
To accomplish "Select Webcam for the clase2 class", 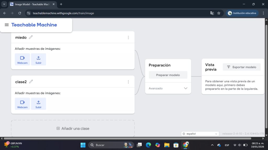I will click(x=22, y=104).
